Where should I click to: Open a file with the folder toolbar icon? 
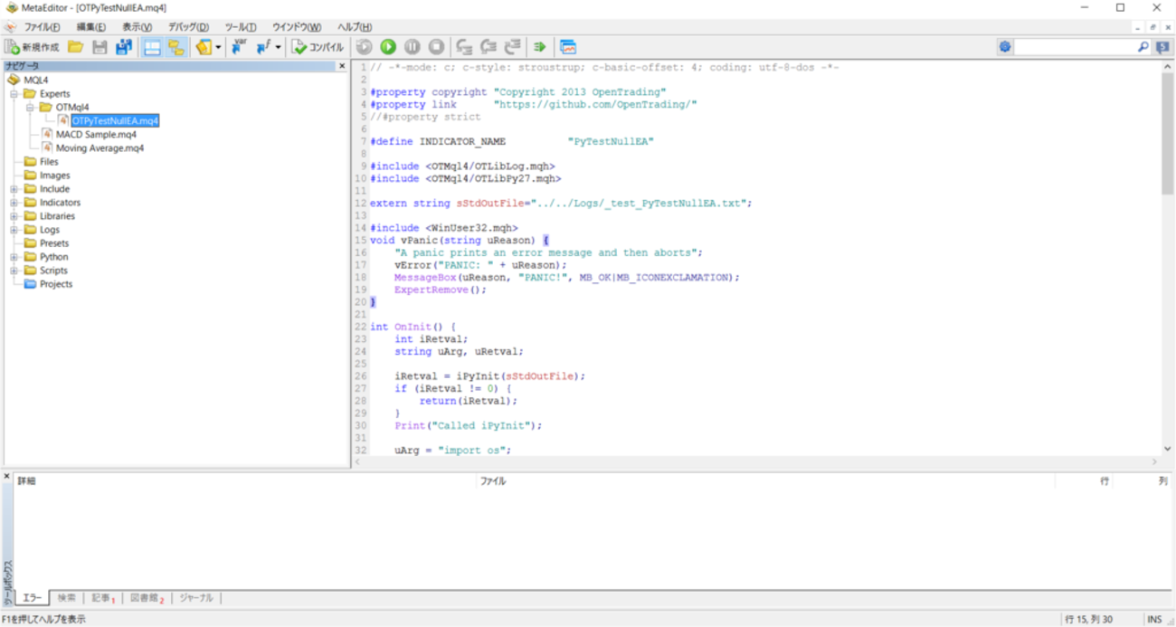pyautogui.click(x=74, y=46)
